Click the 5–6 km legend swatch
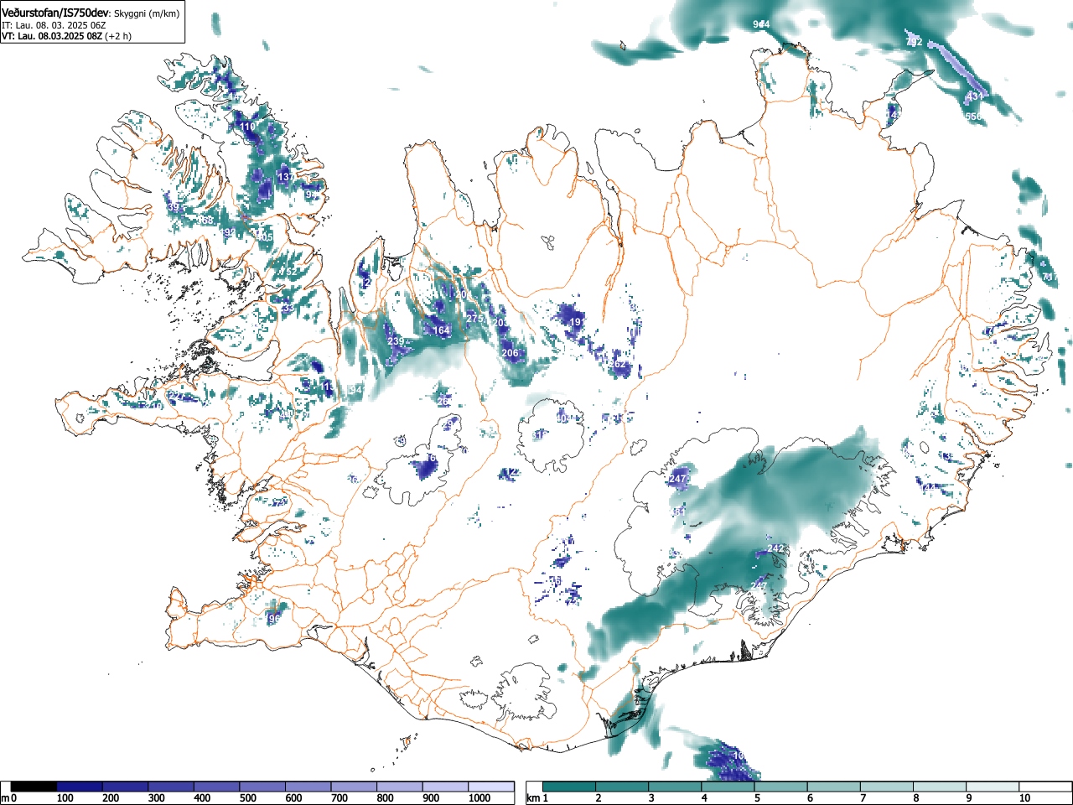This screenshot has width=1073, height=805. tap(782, 787)
